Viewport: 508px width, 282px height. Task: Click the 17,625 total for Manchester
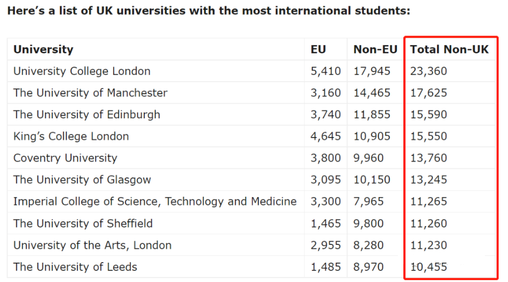point(428,93)
